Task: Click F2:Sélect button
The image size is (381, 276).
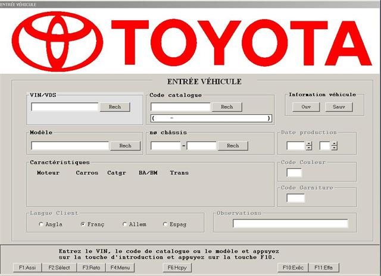Action: pos(59,268)
